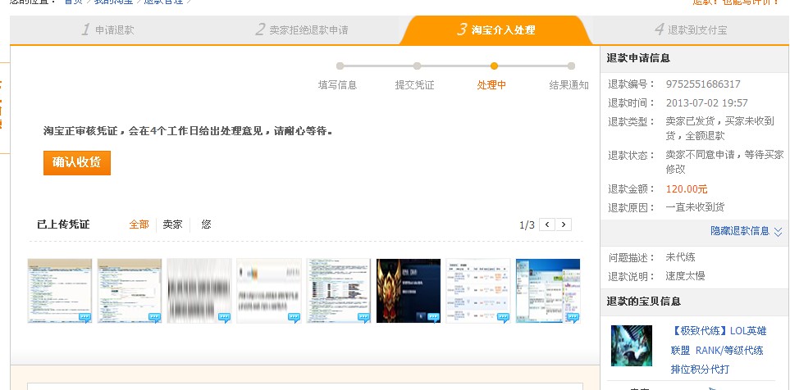Open the dark game emblem evidence thumbnail

pyautogui.click(x=409, y=290)
